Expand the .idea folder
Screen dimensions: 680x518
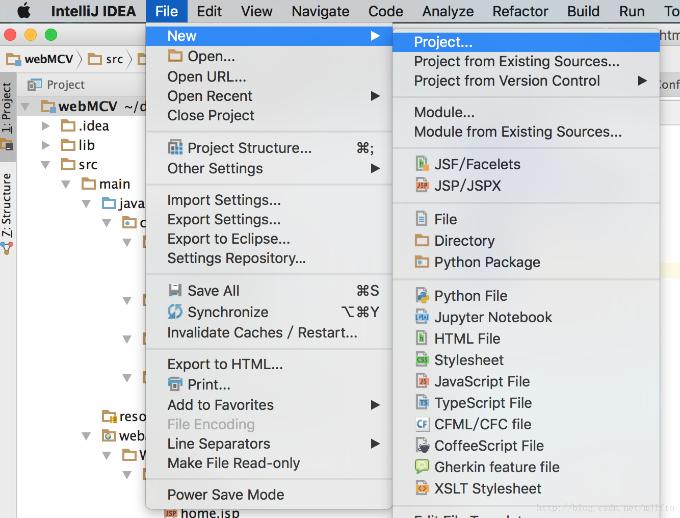coord(46,125)
